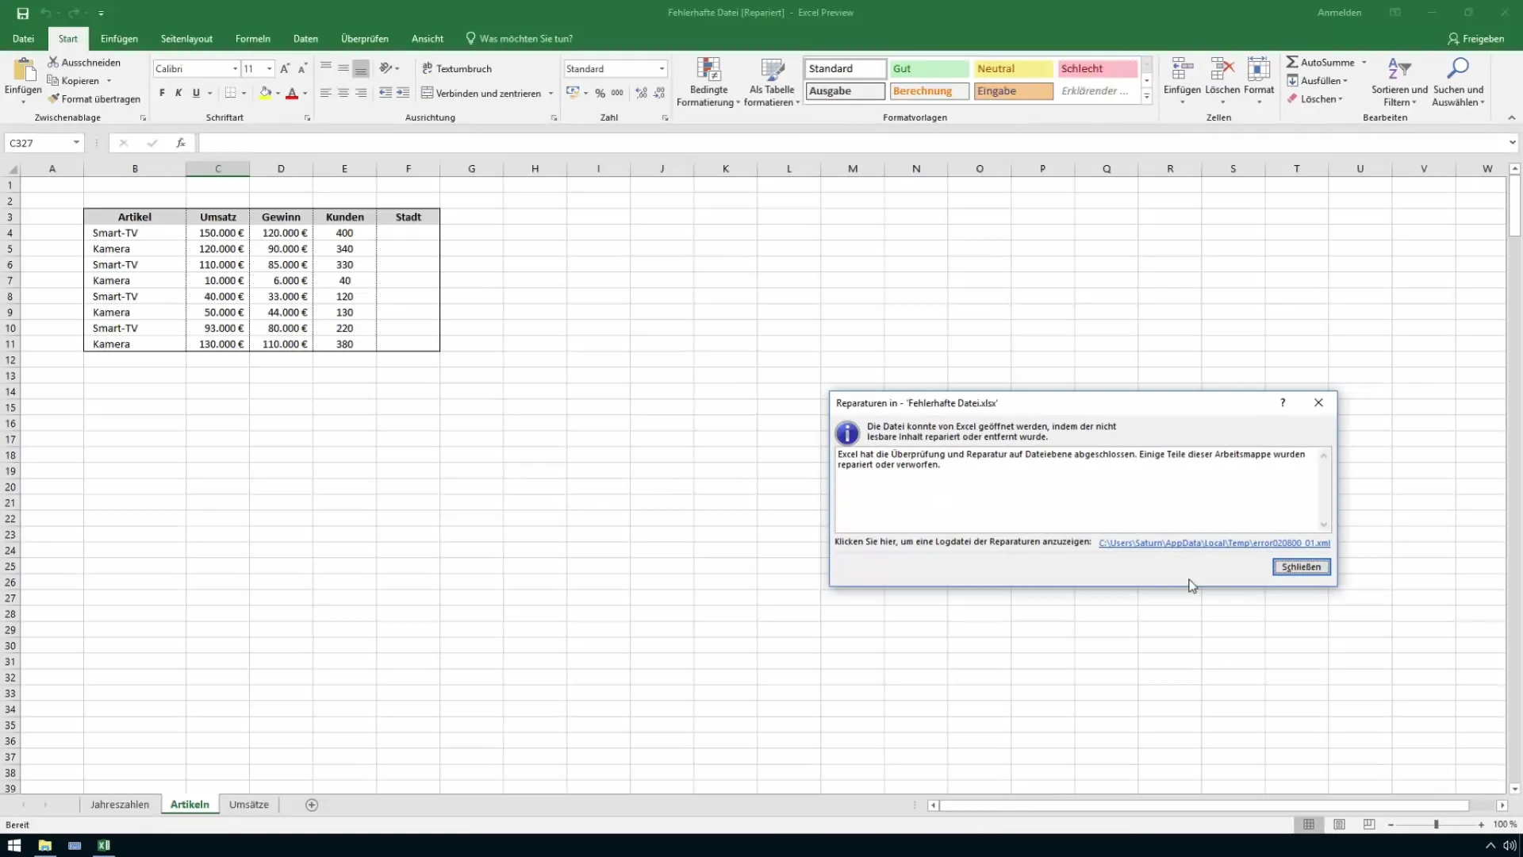
Task: Apply fill color bucket
Action: coord(266,93)
